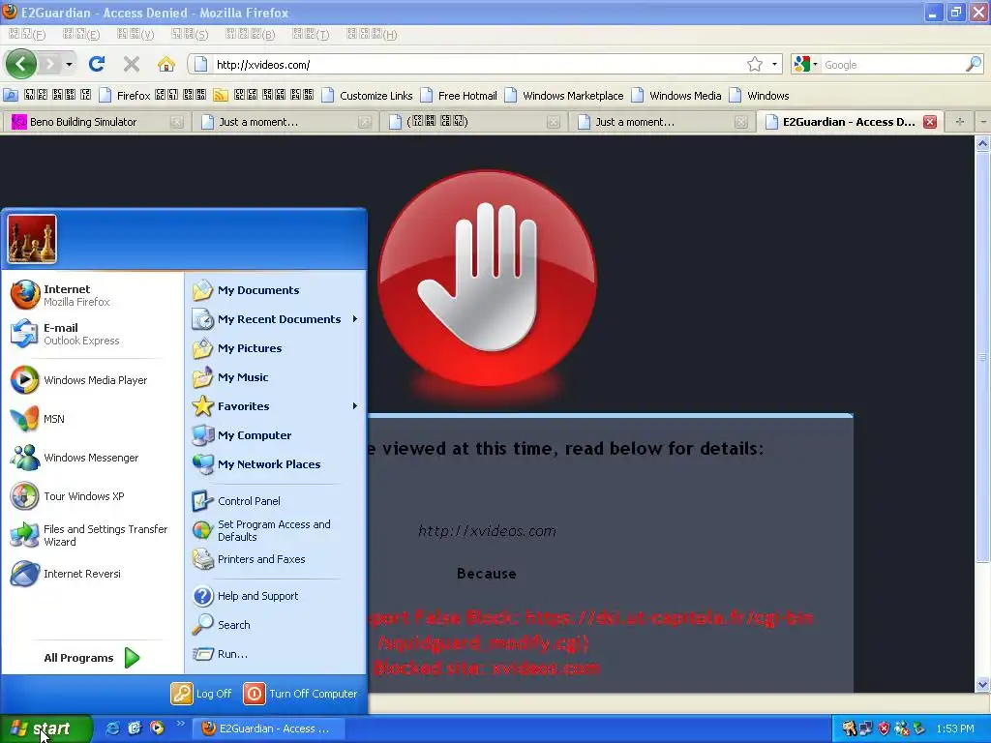Launch Internet Explorer from Quick Launch

pos(112,728)
